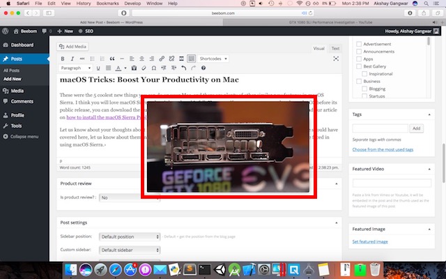Open Finder from the Dock
Screen dimensions: 446x279
coord(70,269)
